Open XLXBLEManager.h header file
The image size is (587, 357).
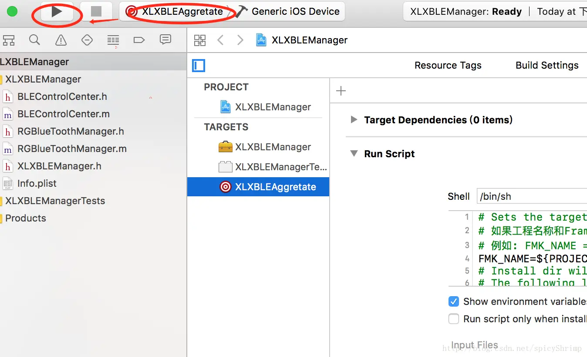pyautogui.click(x=59, y=166)
